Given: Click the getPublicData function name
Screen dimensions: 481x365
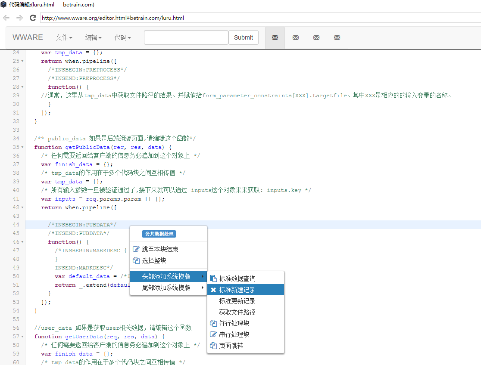Looking at the screenshot, I should tap(87, 147).
